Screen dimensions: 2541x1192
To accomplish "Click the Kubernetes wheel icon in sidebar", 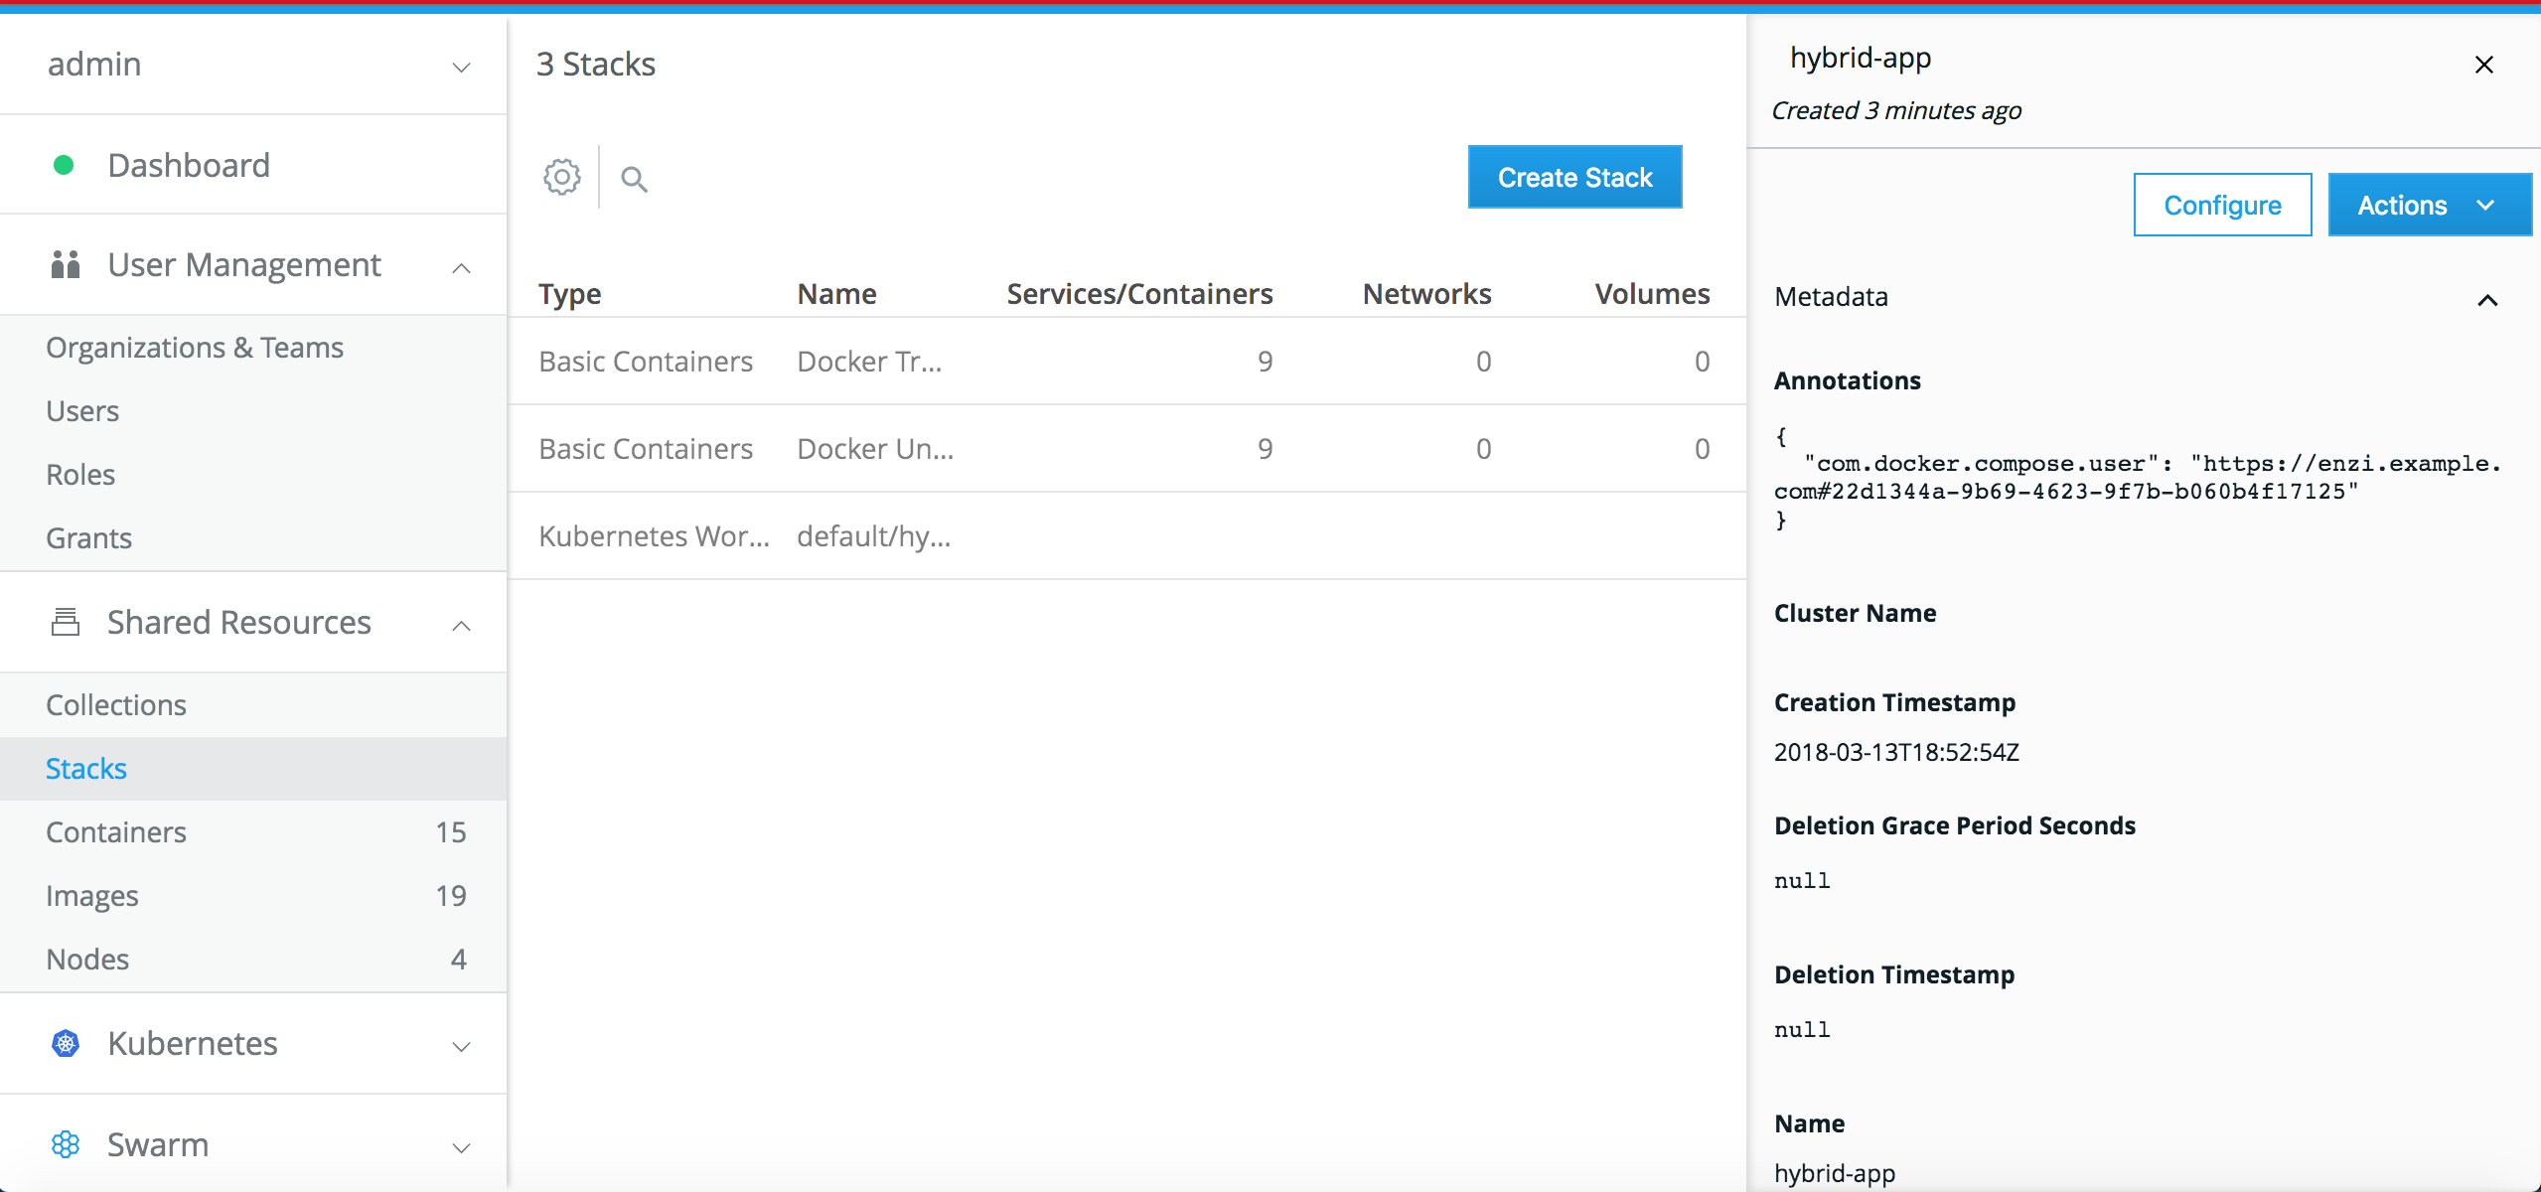I will 66,1044.
